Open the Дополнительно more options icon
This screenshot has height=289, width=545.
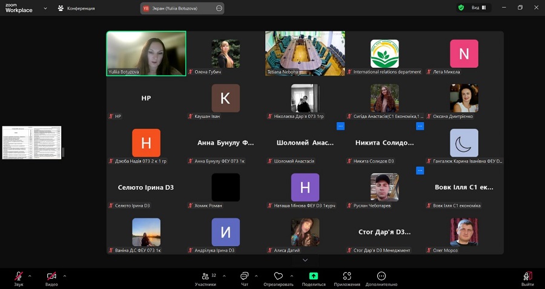381,276
